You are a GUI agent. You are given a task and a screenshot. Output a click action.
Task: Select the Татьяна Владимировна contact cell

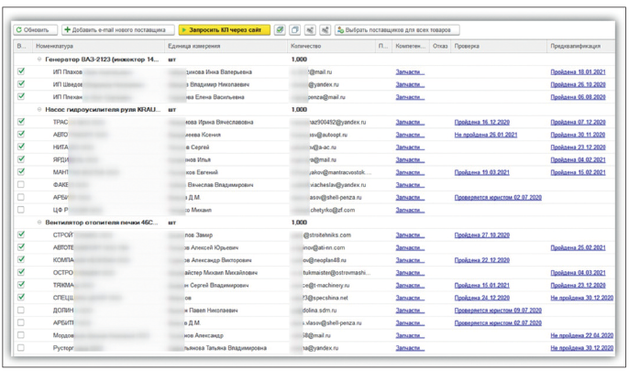(x=226, y=348)
